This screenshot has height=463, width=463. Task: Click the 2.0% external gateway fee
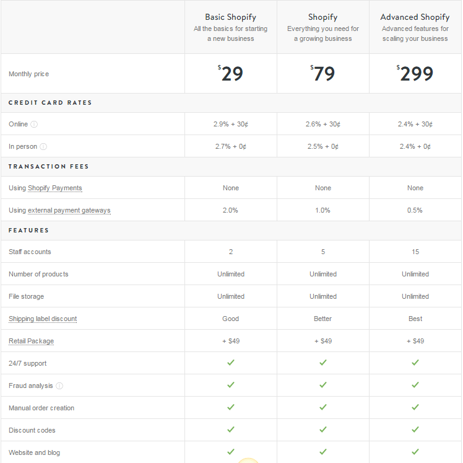pyautogui.click(x=230, y=211)
